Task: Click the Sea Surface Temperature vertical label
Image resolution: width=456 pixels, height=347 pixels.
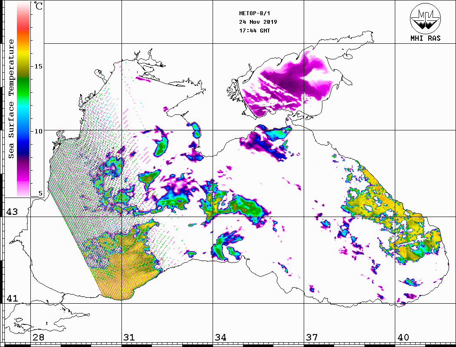Action: pos(11,99)
